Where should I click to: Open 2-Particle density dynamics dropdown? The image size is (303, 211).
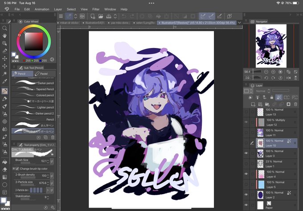(x=52, y=190)
